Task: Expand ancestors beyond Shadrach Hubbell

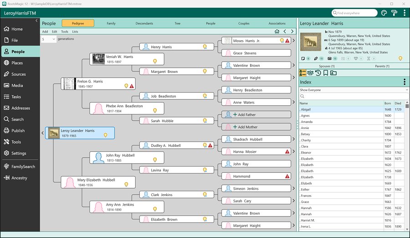Action: tap(294, 139)
